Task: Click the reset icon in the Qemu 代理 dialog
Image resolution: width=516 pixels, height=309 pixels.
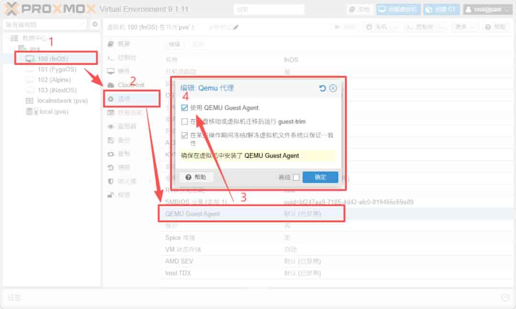Action: 322,88
